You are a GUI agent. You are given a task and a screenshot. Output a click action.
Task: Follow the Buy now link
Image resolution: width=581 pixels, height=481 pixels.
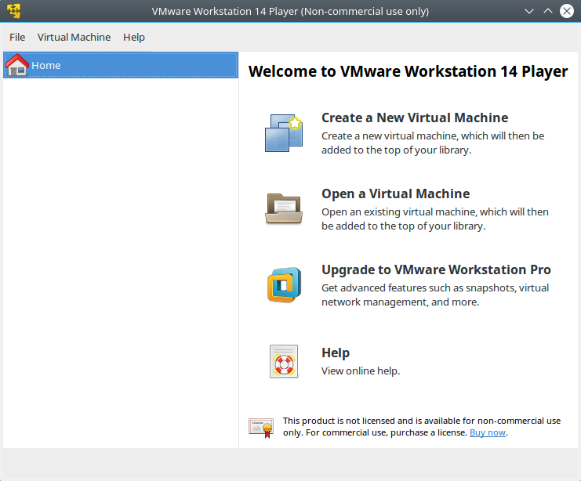(487, 432)
